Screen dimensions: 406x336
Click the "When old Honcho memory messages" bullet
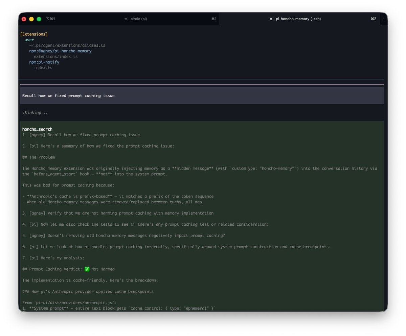pyautogui.click(x=112, y=202)
